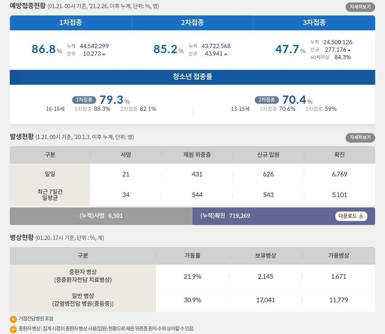
Task: Click the (누적)사망 6,501 bar
Action: (101, 216)
